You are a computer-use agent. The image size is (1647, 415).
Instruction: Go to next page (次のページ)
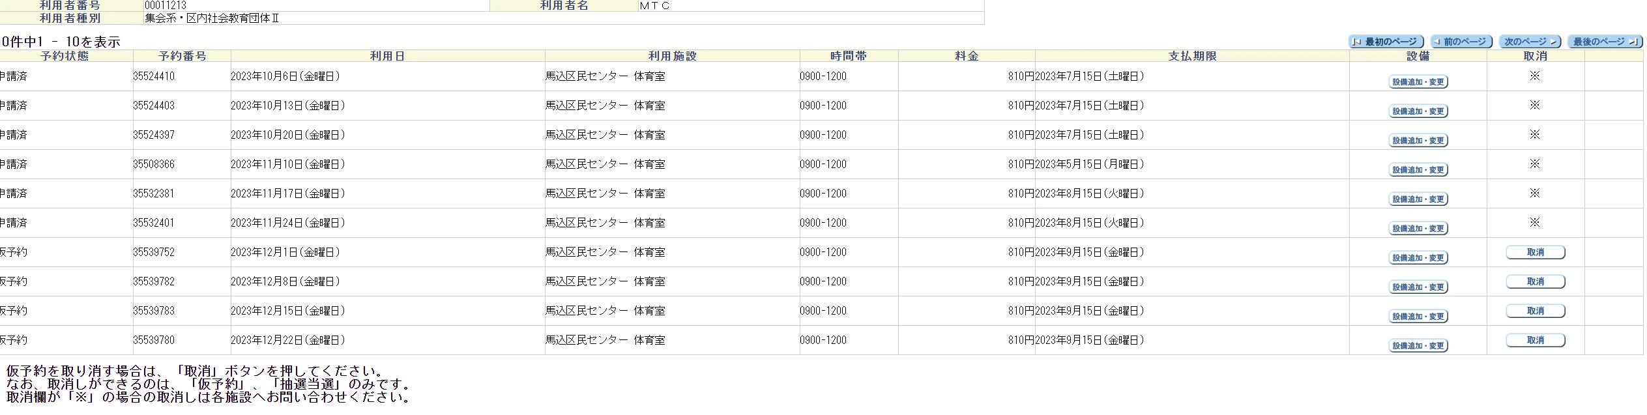point(1530,42)
